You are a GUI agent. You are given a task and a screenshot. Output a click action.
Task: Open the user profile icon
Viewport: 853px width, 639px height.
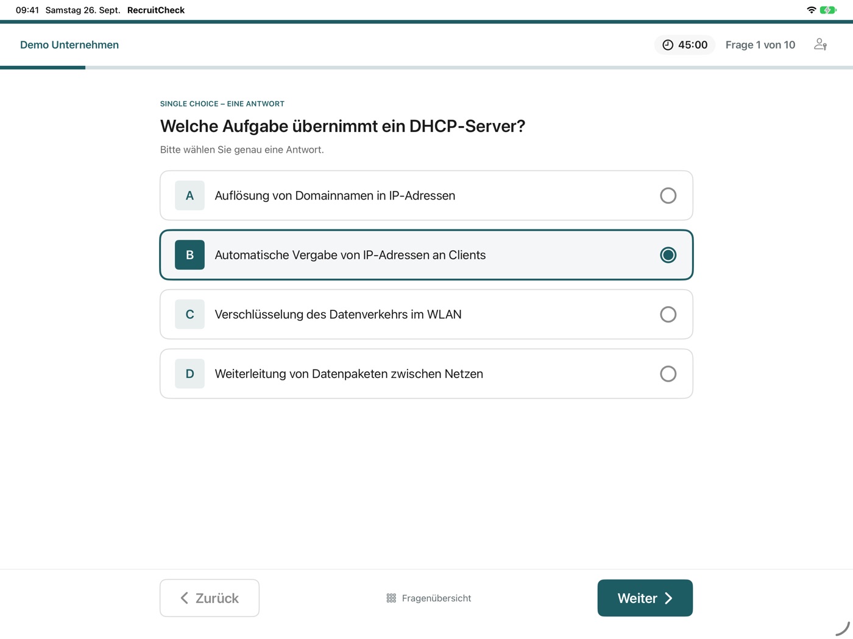point(820,44)
